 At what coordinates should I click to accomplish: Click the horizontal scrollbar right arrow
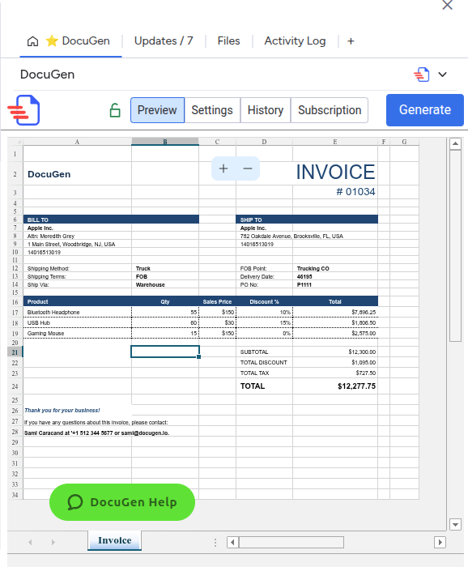pyautogui.click(x=440, y=542)
